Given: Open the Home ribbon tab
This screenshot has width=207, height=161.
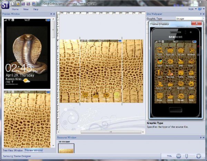Looking at the screenshot, I should (x=15, y=9).
